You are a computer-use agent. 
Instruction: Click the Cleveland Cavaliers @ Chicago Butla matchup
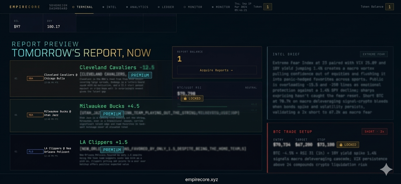(x=61, y=77)
